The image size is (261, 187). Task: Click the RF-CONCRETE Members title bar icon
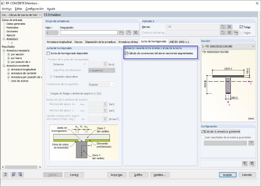[x=3, y=3]
